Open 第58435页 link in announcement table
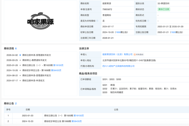Image resolution: width=189 pixels, height=126 pixels. [76, 121]
